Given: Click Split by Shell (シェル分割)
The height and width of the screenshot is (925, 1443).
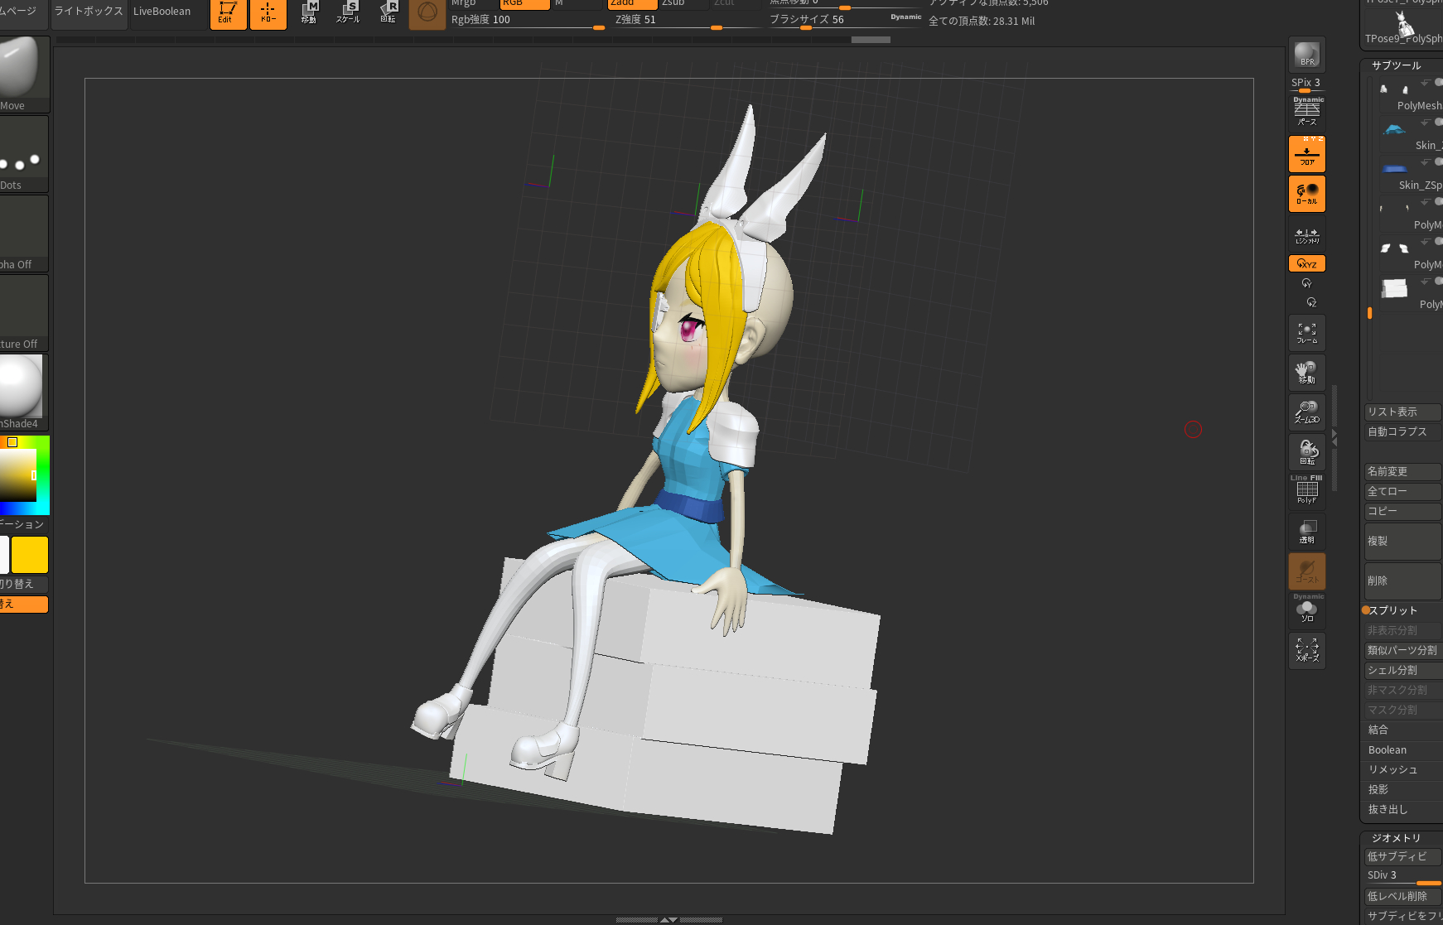Looking at the screenshot, I should 1403,670.
